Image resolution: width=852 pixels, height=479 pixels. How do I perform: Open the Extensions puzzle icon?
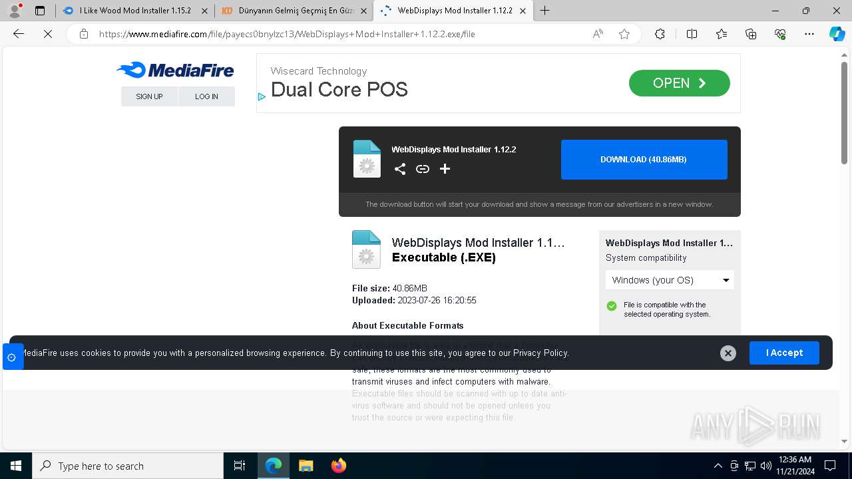coord(660,34)
